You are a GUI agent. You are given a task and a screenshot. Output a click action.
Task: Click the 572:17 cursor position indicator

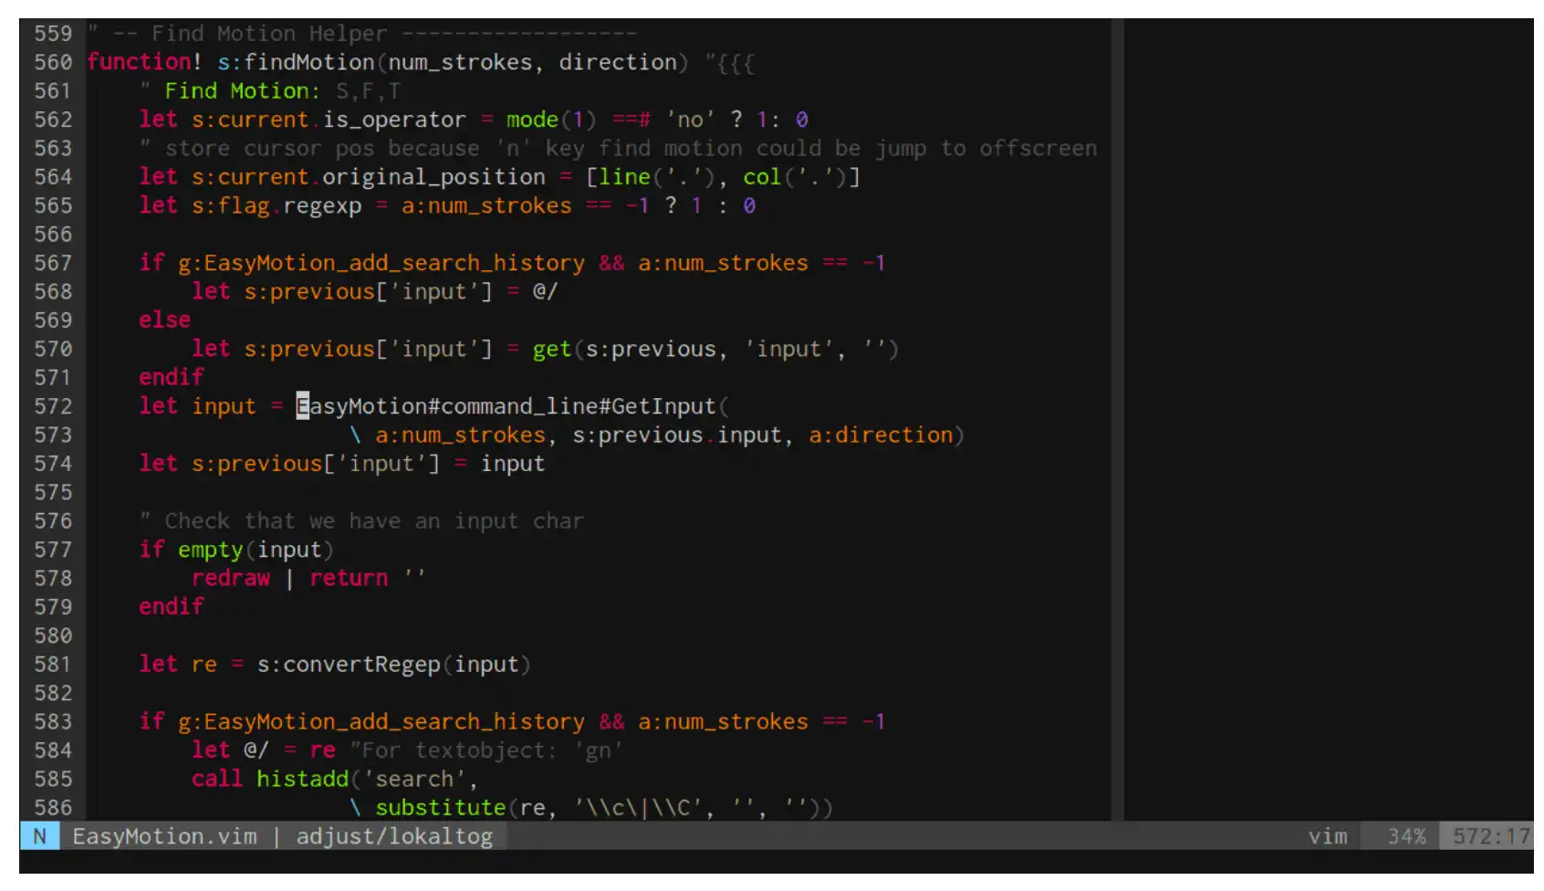coord(1491,836)
